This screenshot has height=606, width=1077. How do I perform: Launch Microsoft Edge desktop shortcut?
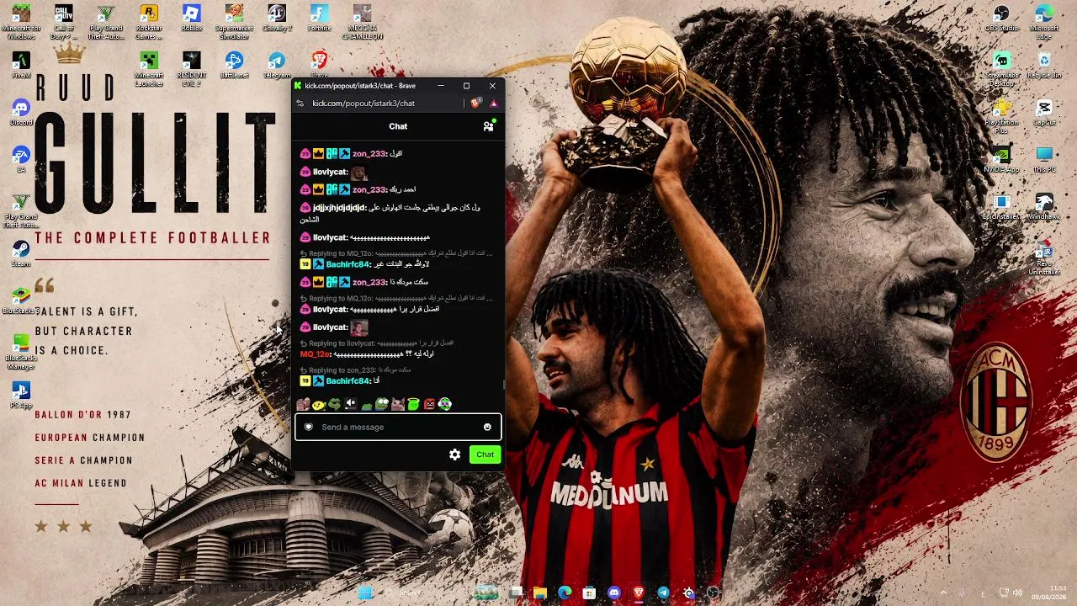tap(1044, 22)
